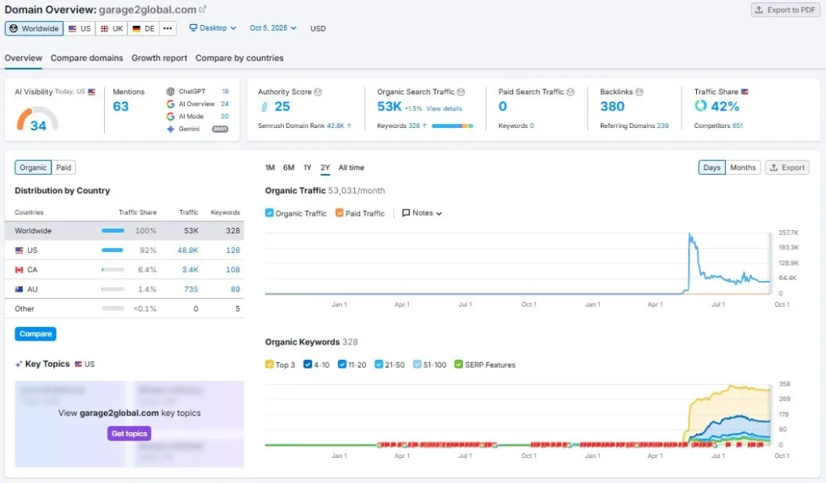Click the Get topics button
Image resolution: width=826 pixels, height=483 pixels.
pos(129,434)
